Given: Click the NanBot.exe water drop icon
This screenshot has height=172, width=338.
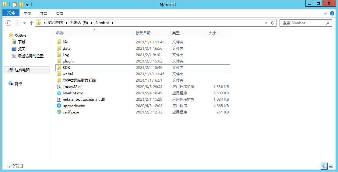Looking at the screenshot, I should (59, 93).
